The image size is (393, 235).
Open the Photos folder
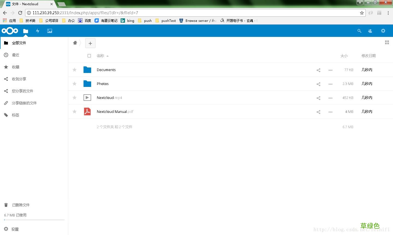(x=103, y=84)
